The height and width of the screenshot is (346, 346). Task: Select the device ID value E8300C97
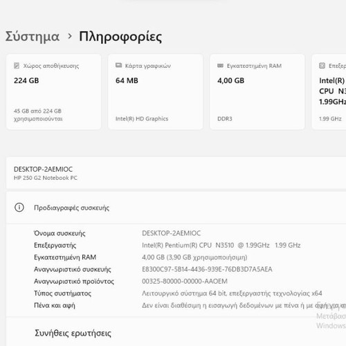[207, 269]
